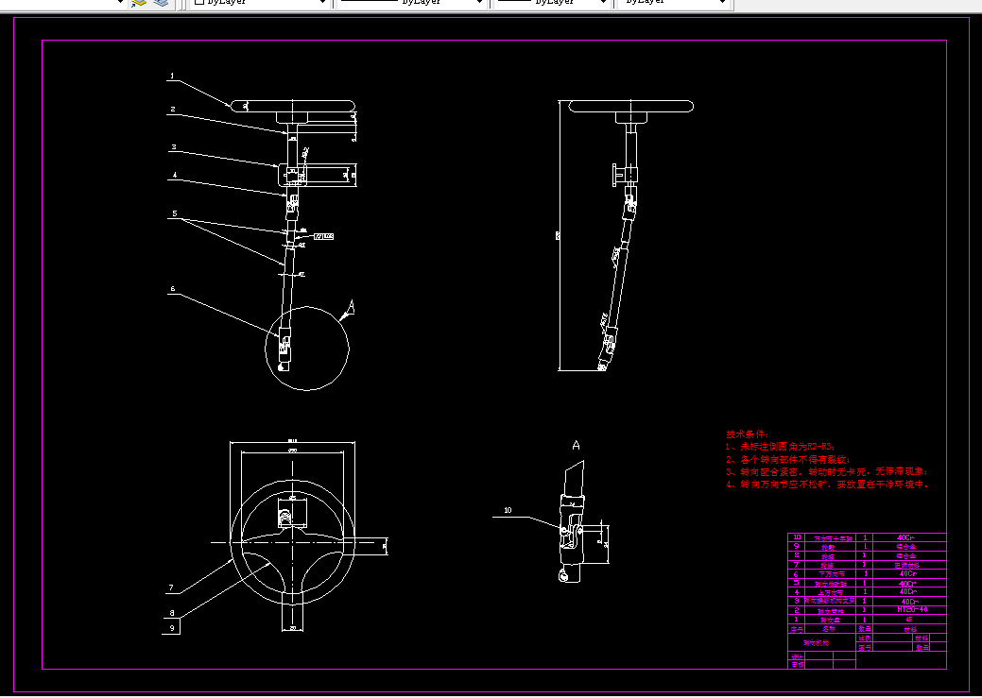Select the 名称 header cell

[x=830, y=629]
